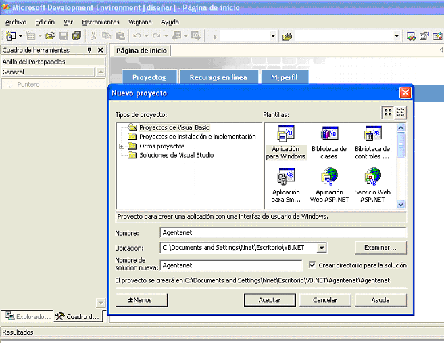The height and width of the screenshot is (344, 444).
Task: Switch to the Recursos en línea tab
Action: tap(218, 77)
